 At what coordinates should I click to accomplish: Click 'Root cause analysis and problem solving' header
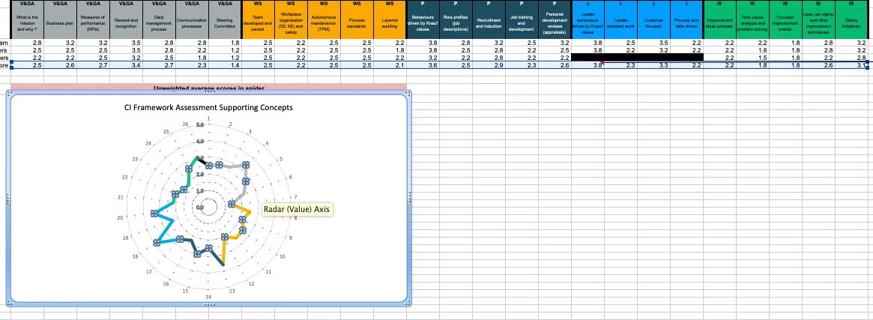(x=752, y=23)
